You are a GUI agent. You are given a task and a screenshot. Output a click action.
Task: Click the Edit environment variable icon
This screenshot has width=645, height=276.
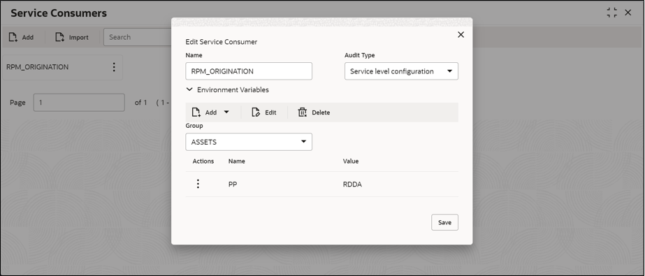coord(256,112)
